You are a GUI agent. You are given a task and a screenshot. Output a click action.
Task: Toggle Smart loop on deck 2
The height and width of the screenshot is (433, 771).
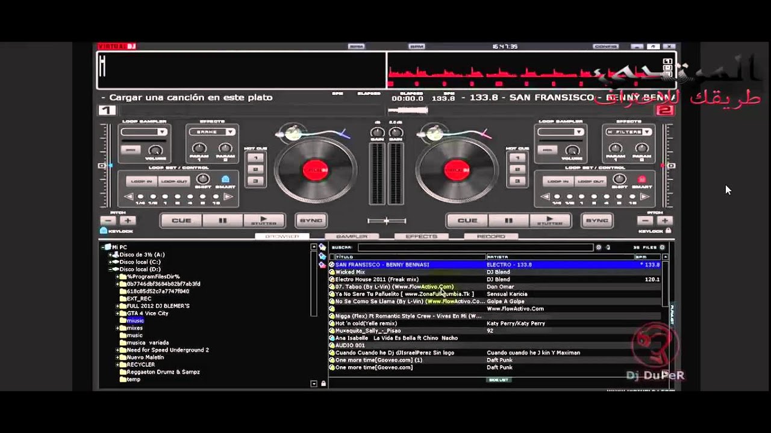(642, 179)
